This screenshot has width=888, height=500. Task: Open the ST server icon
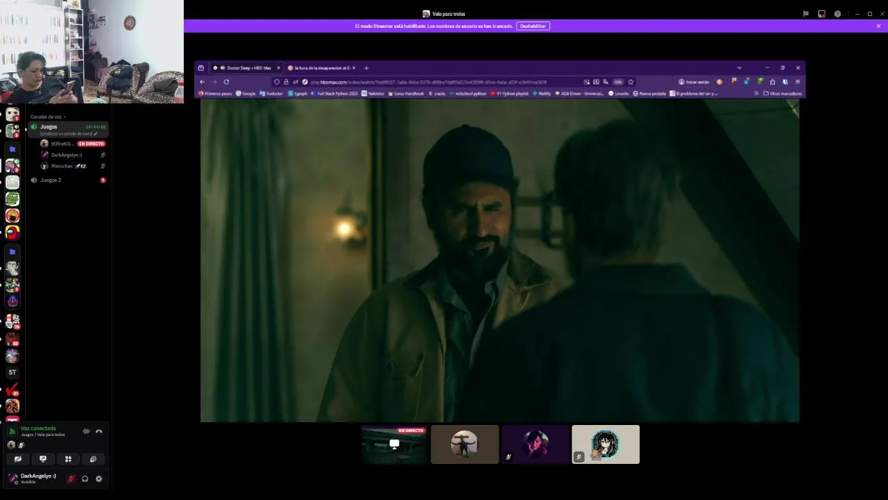coord(12,372)
